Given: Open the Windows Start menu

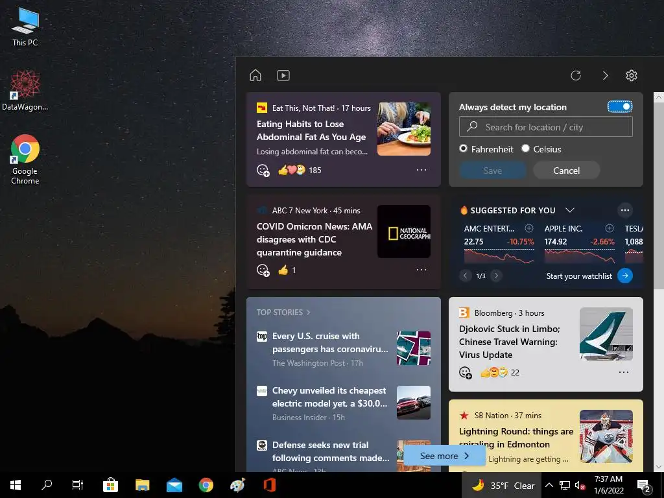Looking at the screenshot, I should click(16, 485).
